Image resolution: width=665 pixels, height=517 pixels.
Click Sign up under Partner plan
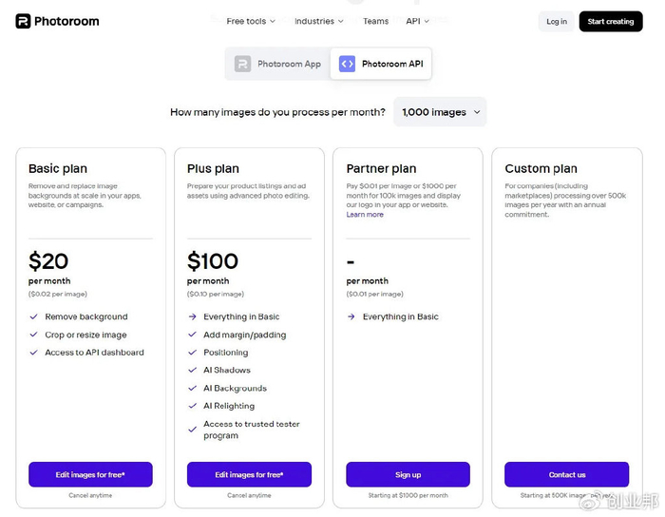coord(408,474)
